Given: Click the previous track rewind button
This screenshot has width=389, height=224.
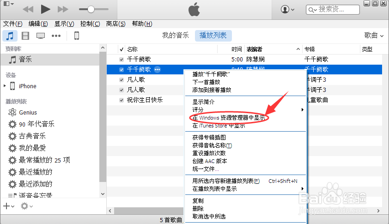Looking at the screenshot, I should [x=28, y=9].
